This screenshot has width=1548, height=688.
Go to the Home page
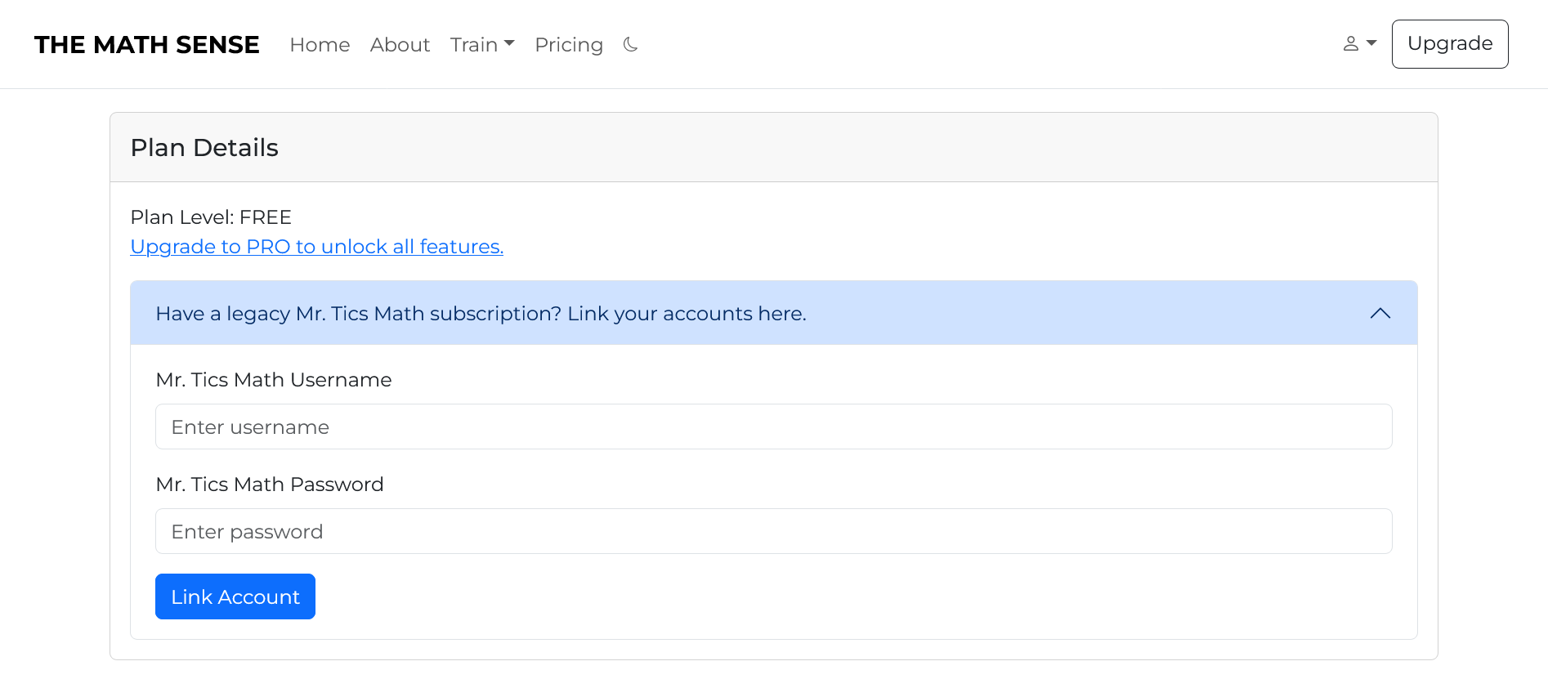pyautogui.click(x=320, y=44)
